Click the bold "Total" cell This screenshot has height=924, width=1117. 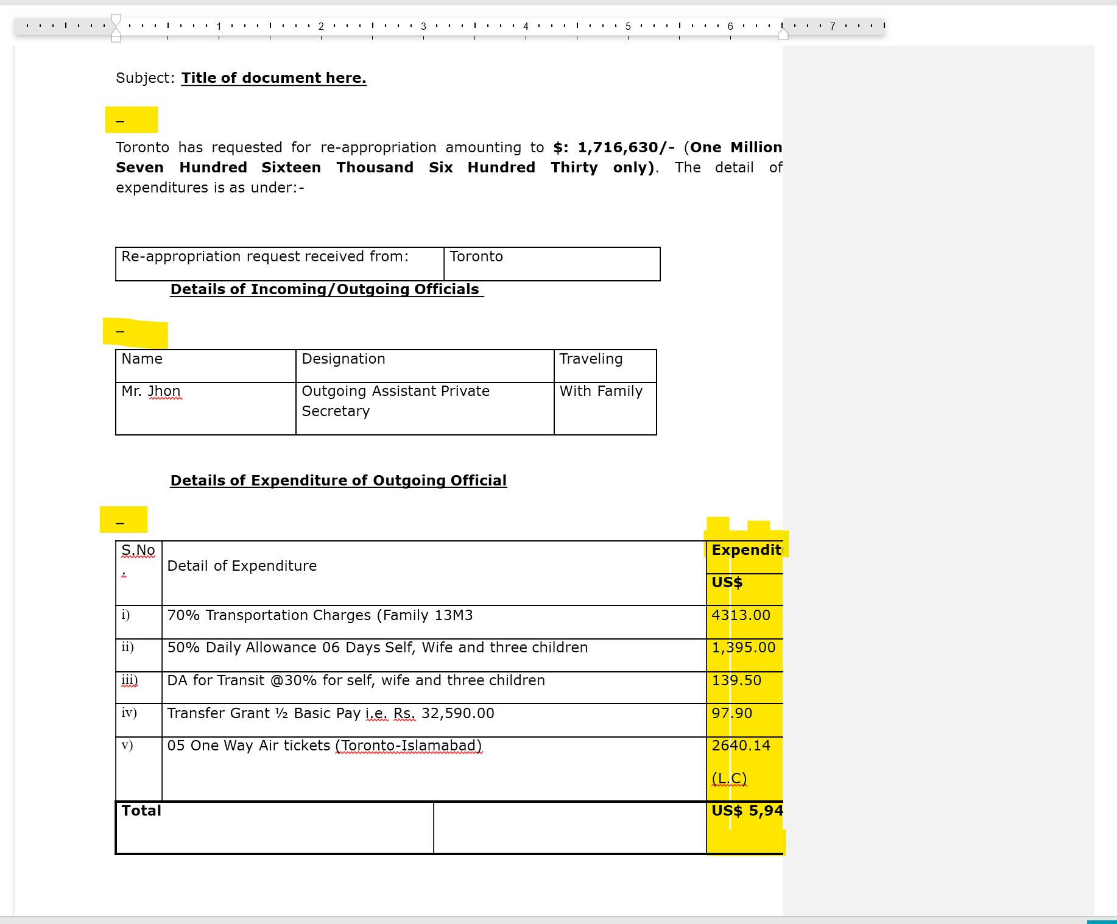coord(275,828)
